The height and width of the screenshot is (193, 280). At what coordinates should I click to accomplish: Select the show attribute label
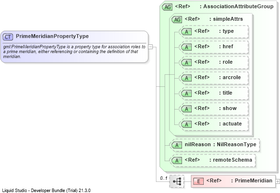pos(230,108)
